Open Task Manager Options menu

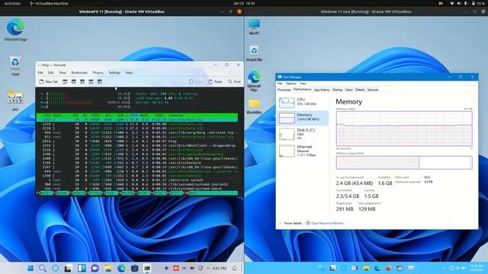point(291,84)
